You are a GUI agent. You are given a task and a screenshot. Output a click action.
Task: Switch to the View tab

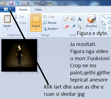[38, 10]
